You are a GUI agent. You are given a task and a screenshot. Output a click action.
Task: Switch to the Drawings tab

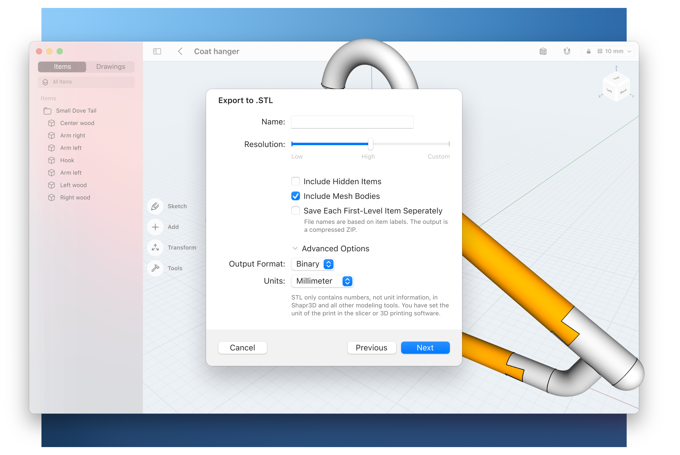point(111,67)
